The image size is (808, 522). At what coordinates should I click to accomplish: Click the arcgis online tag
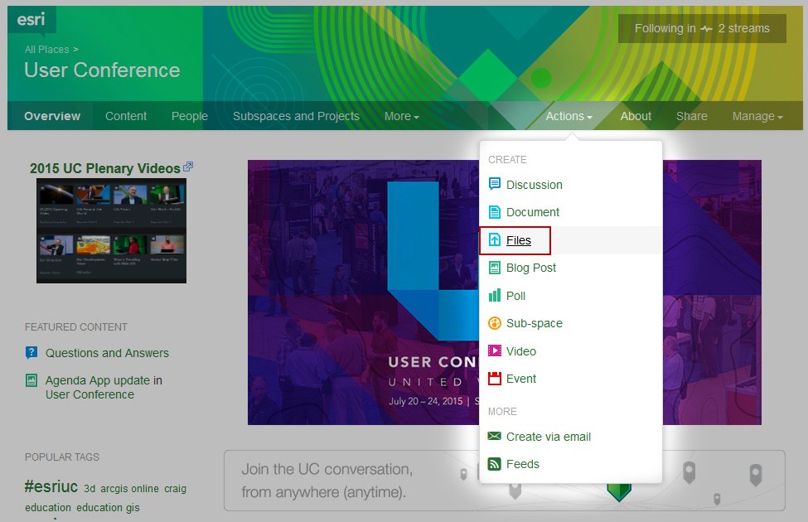pos(129,489)
